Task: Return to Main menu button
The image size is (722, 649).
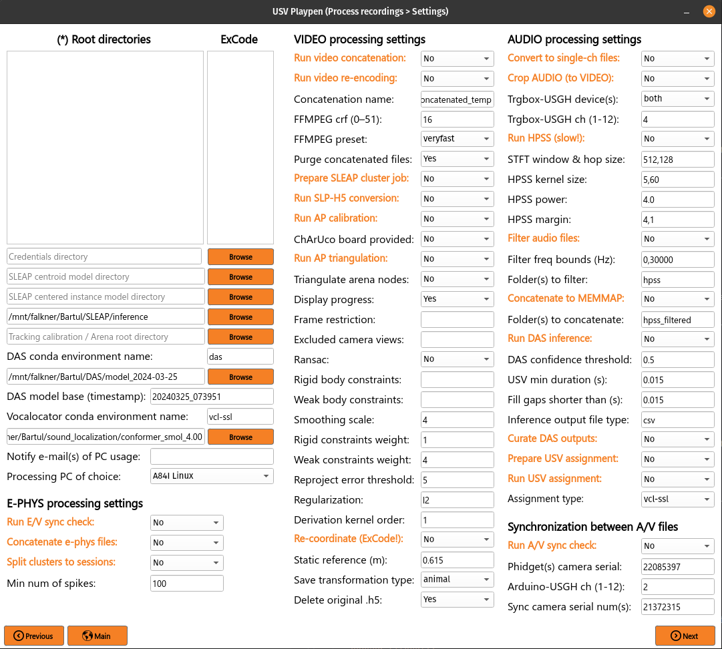Action: [97, 636]
